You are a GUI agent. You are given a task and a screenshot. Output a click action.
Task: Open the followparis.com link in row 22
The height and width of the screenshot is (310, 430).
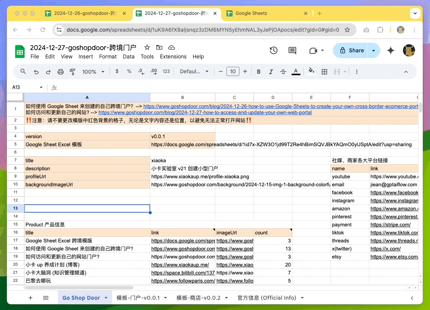click(183, 281)
